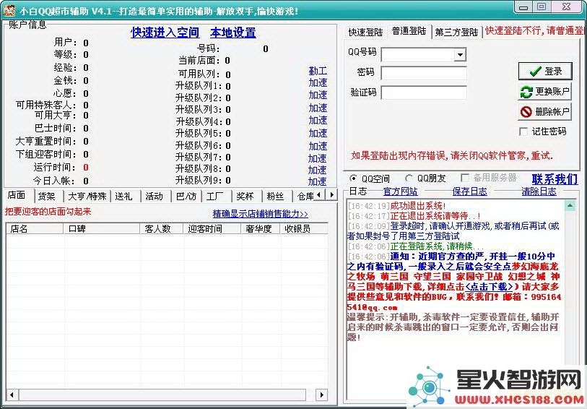Click the 验证码 captcha input field
The width and height of the screenshot is (587, 409).
point(424,92)
